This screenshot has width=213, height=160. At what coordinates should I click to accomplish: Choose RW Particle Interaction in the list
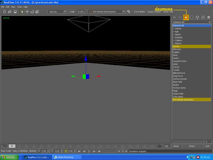coord(192,100)
